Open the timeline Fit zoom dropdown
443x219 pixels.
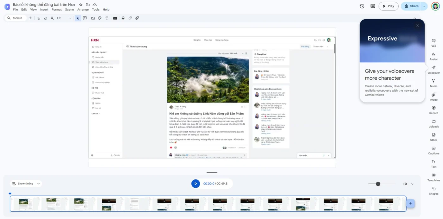click(x=409, y=184)
